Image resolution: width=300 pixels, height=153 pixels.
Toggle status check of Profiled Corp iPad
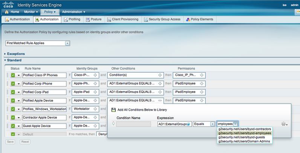(x=13, y=92)
